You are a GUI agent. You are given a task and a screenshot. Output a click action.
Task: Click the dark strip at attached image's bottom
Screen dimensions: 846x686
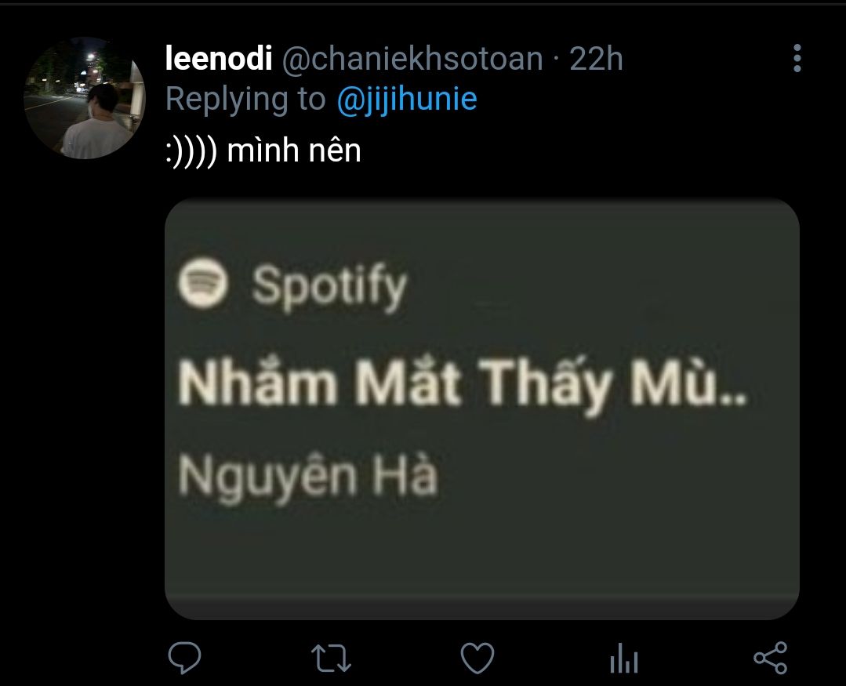pos(481,607)
